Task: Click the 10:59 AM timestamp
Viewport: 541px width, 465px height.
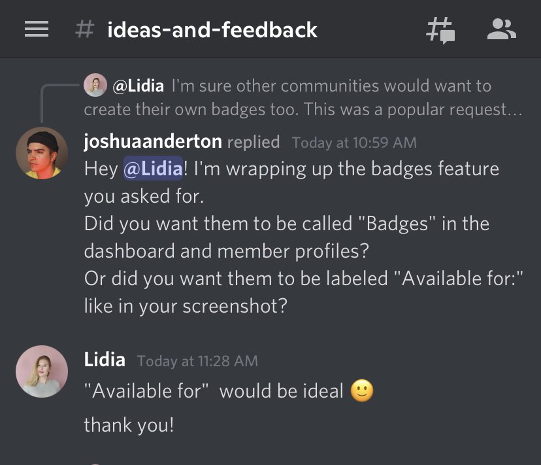Action: tap(354, 143)
